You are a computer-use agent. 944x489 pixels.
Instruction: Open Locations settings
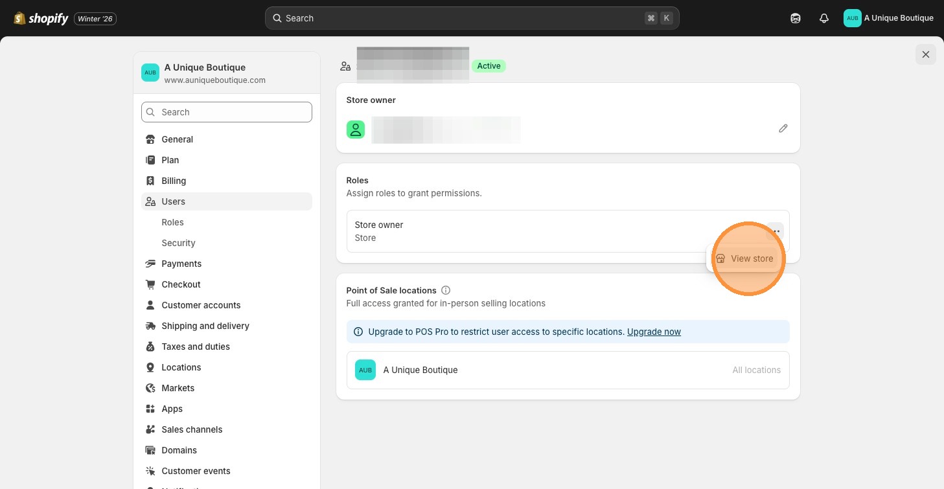tap(227, 367)
